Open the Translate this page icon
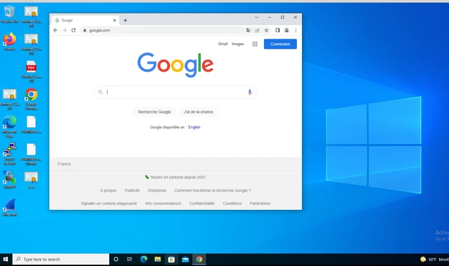Viewport: 449px width, 266px height. (x=248, y=30)
